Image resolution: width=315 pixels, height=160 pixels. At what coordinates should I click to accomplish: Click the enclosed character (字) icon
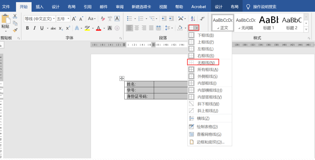tap(117, 28)
